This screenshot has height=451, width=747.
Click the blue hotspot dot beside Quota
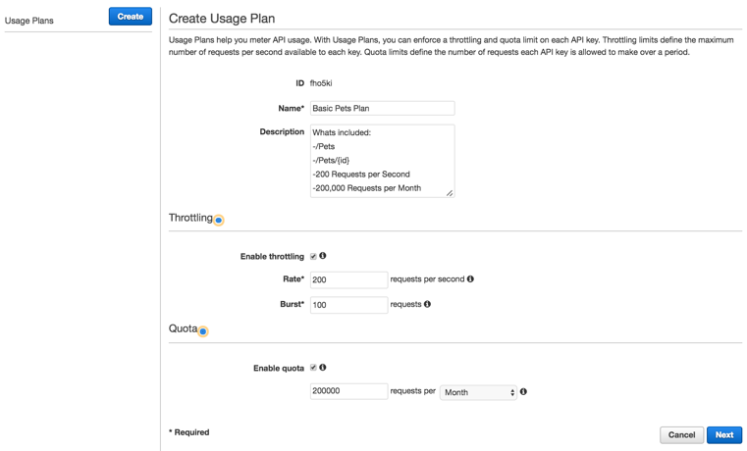(203, 331)
